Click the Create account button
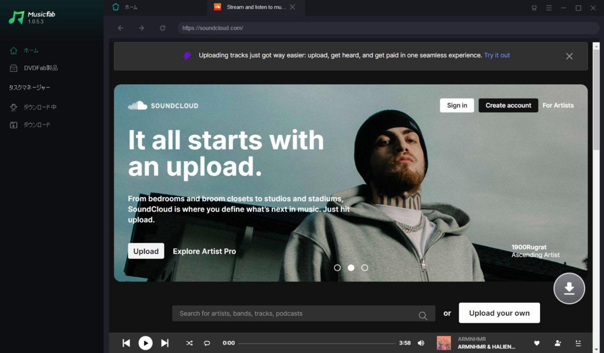 tap(508, 105)
